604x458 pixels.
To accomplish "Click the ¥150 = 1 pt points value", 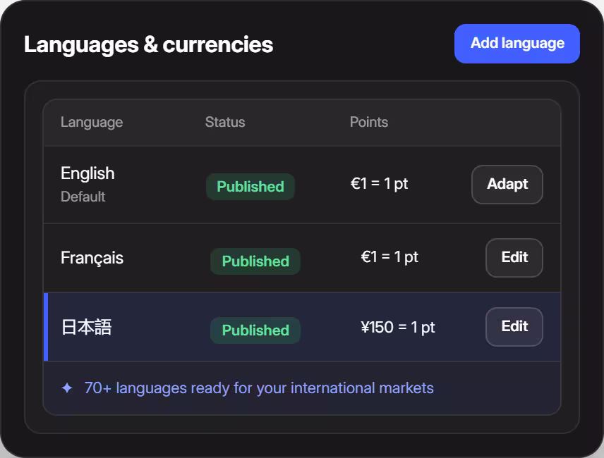I will tap(398, 327).
